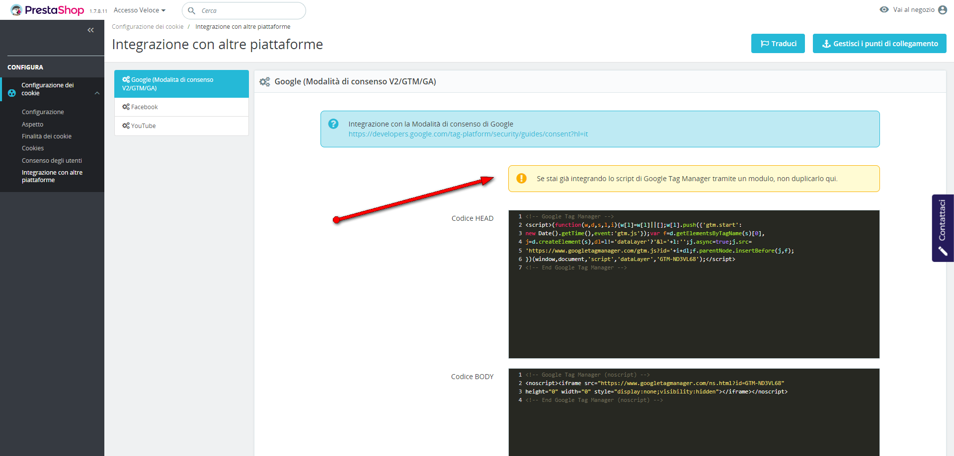Open Aspetto in the sidebar
The height and width of the screenshot is (456, 954).
[x=32, y=124]
